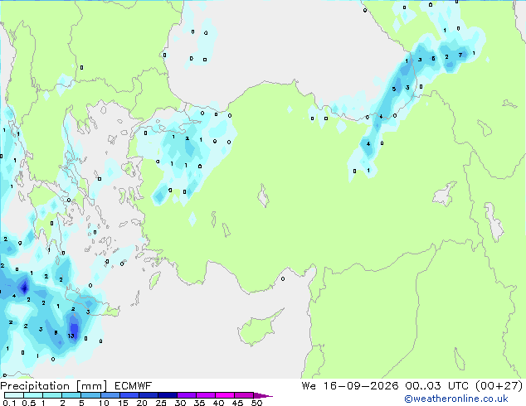Image resolution: width=526 pixels, height=406 pixels.
Task: Pick the purple swatch between 30 and 35
Action: [x=187, y=395]
